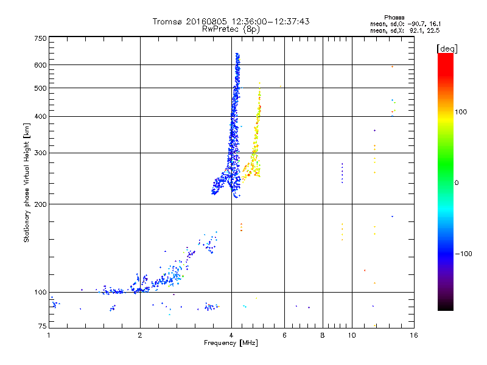Click the y-axis tick label '200'

point(40,204)
